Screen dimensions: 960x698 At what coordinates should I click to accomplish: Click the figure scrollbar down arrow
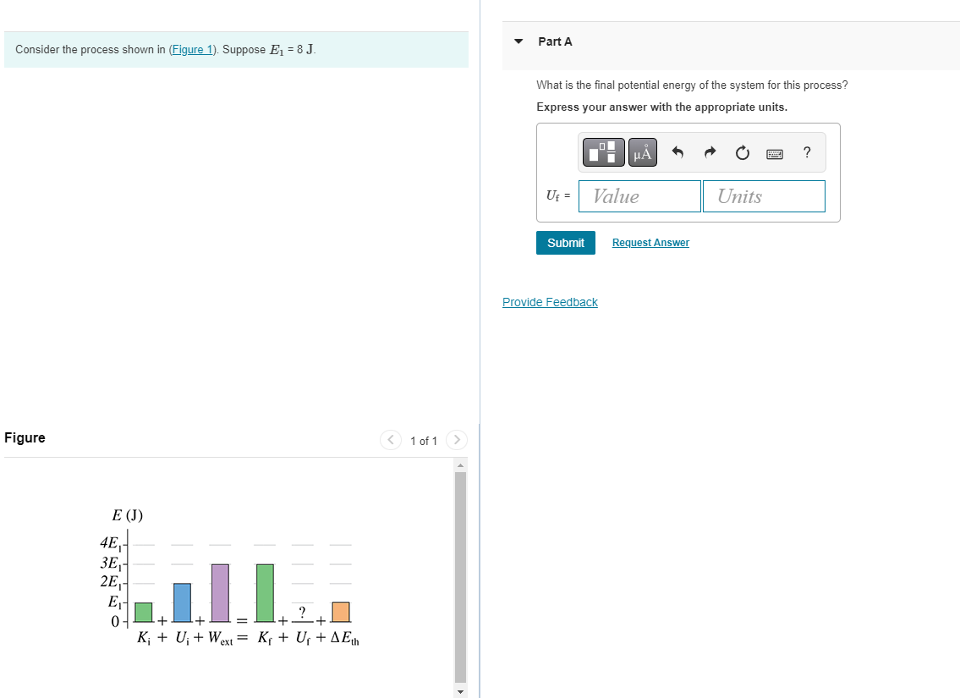point(460,692)
